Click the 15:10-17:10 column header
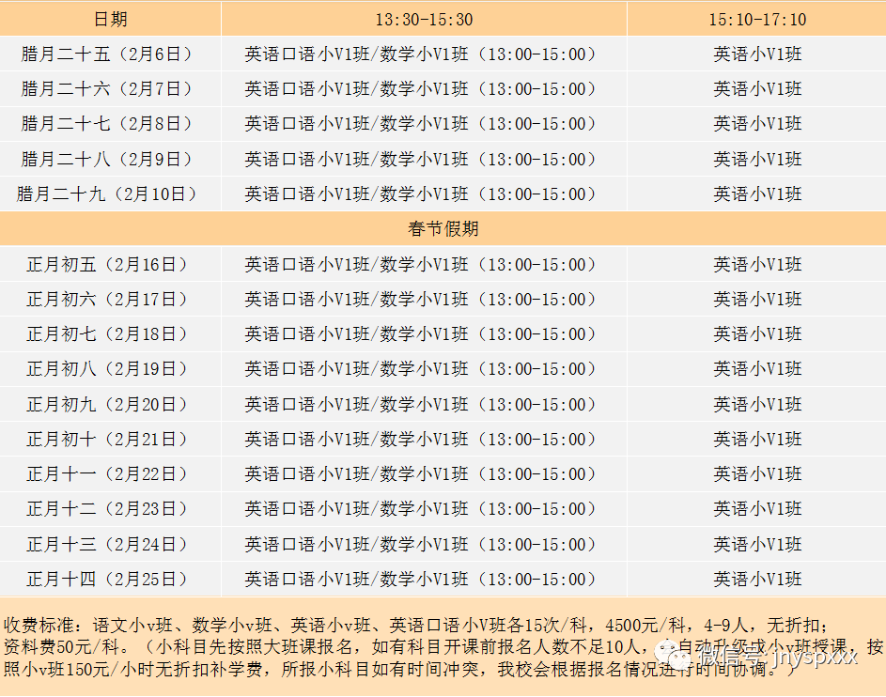This screenshot has height=697, width=886. pyautogui.click(x=756, y=19)
